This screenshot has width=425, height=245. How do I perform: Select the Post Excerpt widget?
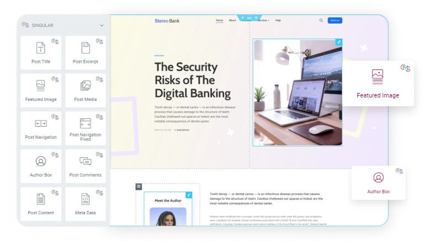pos(86,53)
